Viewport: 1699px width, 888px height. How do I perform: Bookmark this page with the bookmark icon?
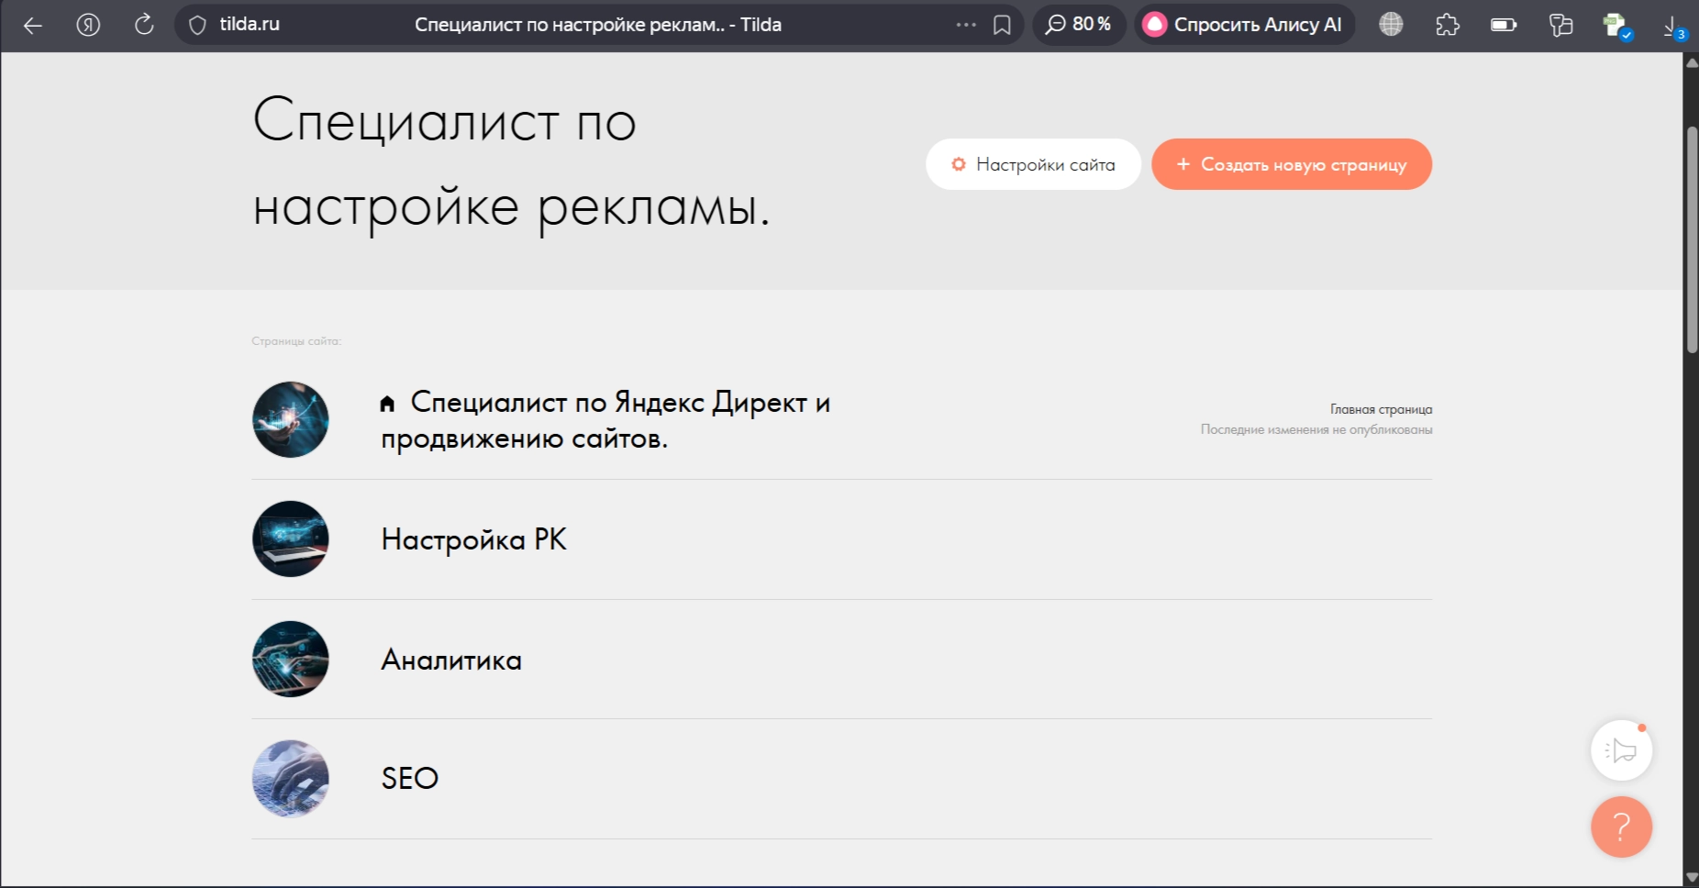click(1002, 25)
